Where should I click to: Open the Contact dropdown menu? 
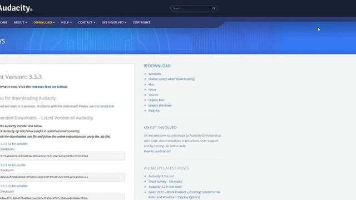tap(87, 22)
